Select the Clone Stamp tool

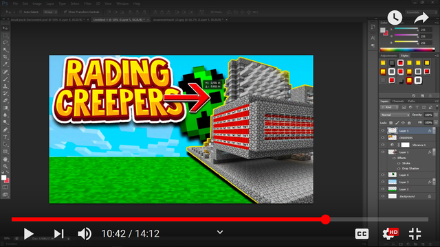pos(5,86)
